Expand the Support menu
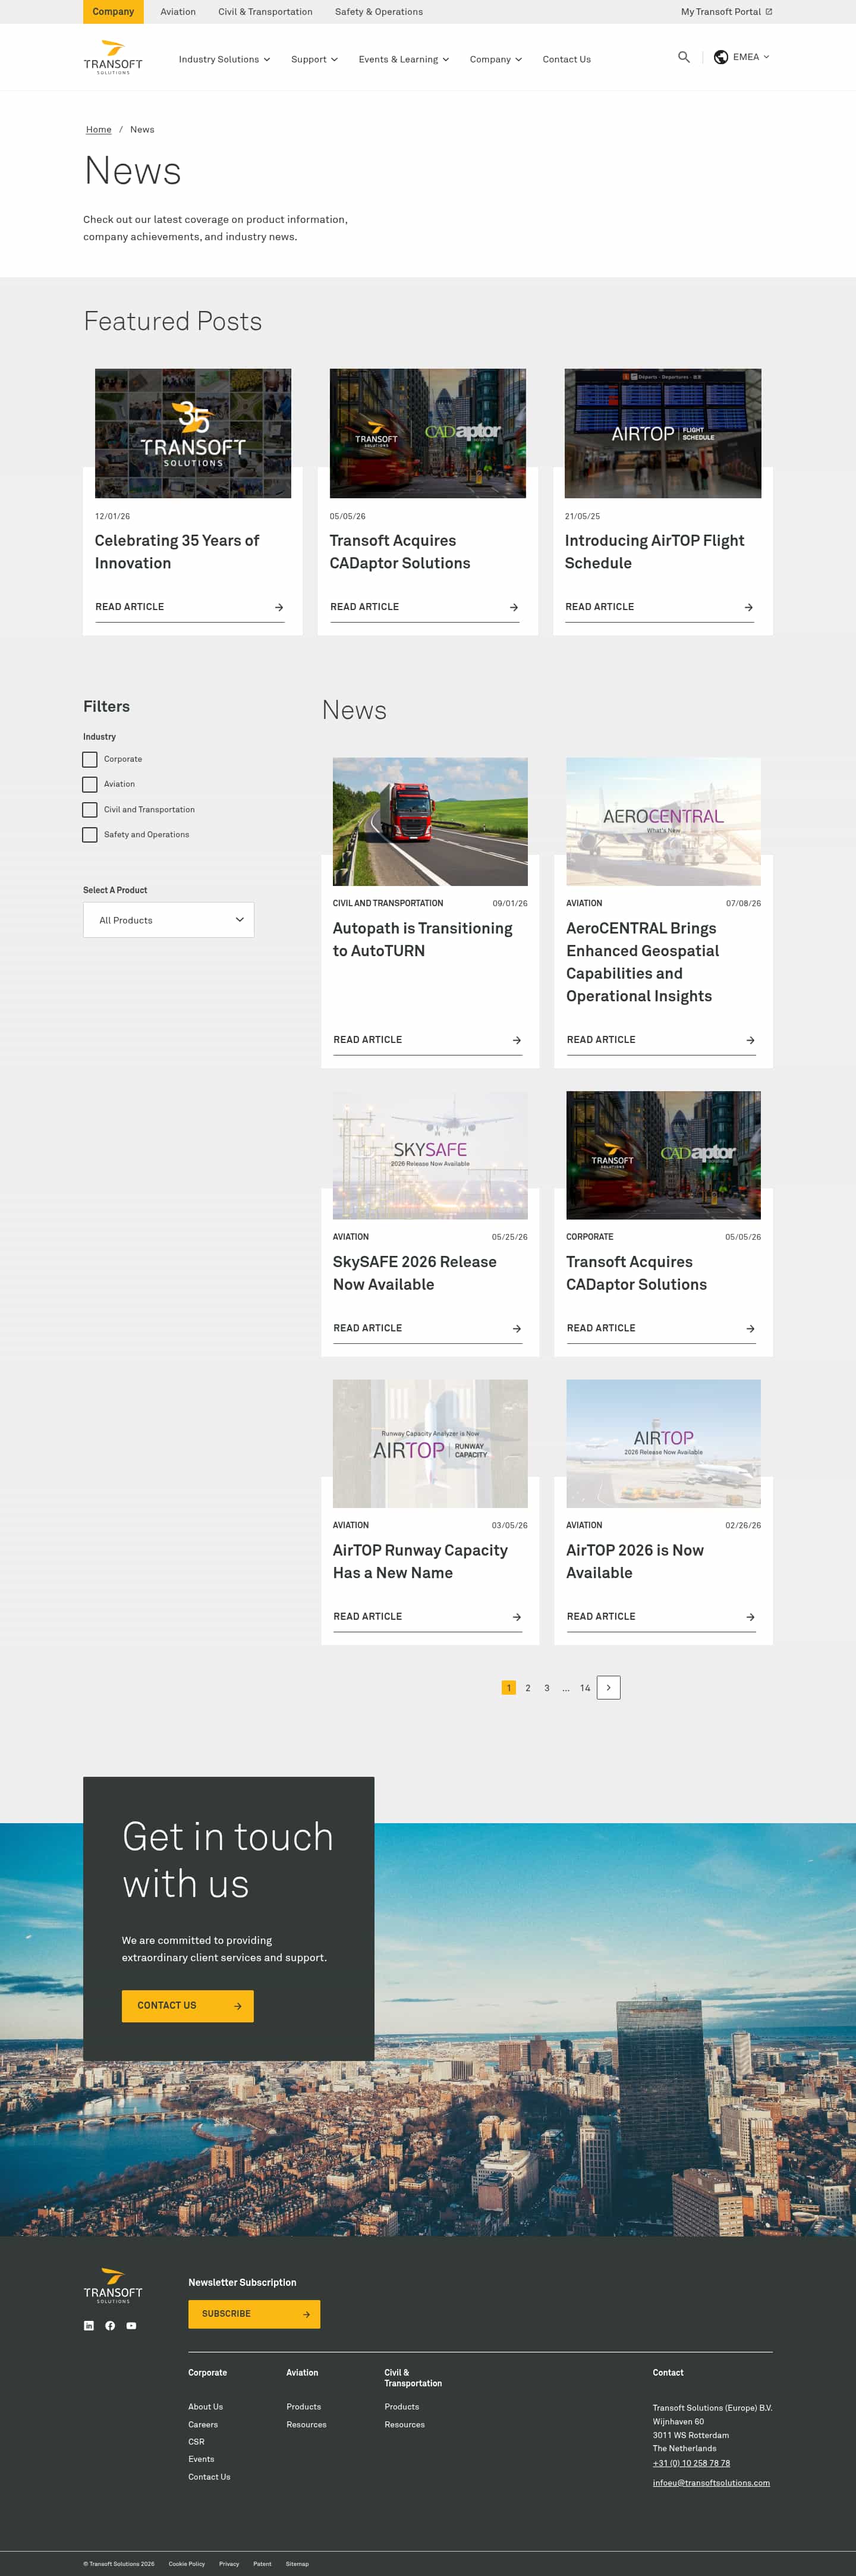The height and width of the screenshot is (2576, 856). tap(314, 59)
